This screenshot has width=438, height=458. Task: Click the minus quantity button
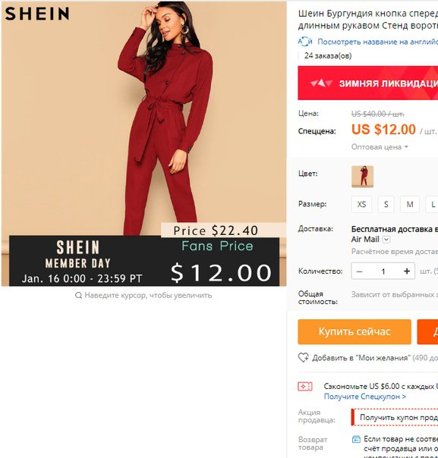coord(359,271)
